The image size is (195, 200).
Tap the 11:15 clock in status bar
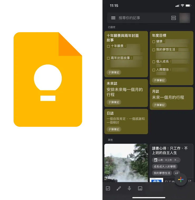coord(114,6)
